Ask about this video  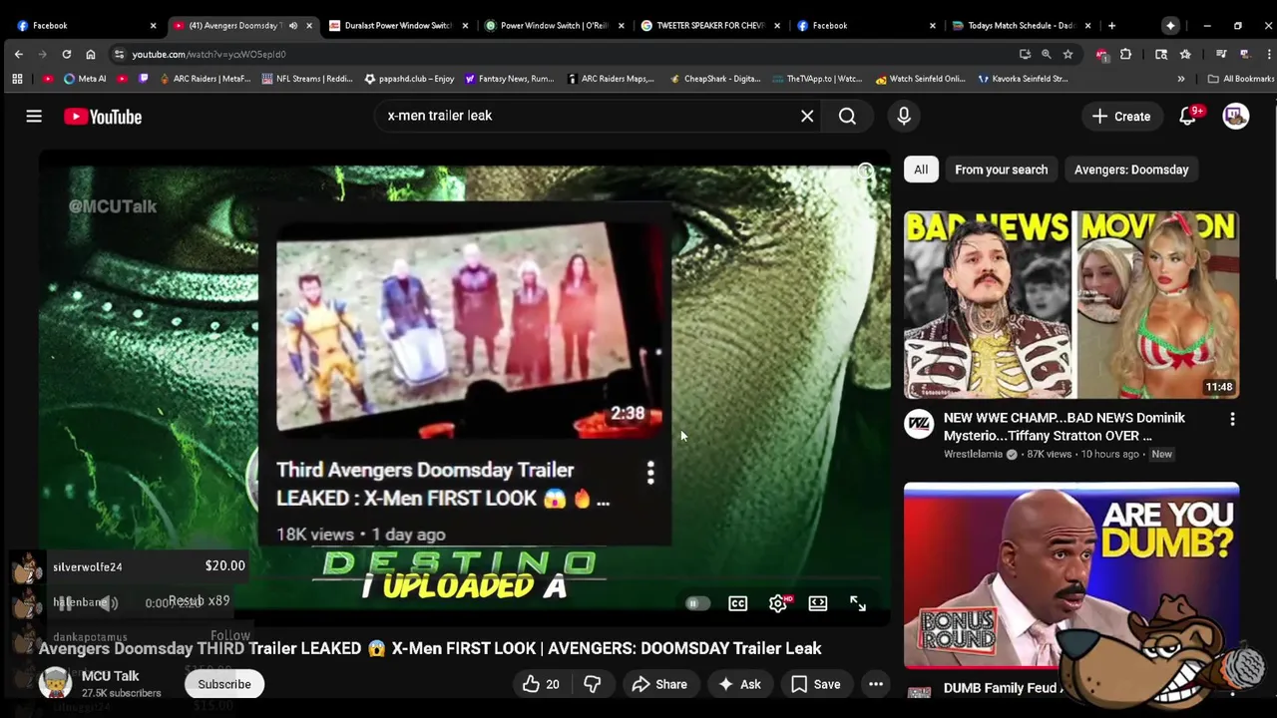(x=739, y=684)
